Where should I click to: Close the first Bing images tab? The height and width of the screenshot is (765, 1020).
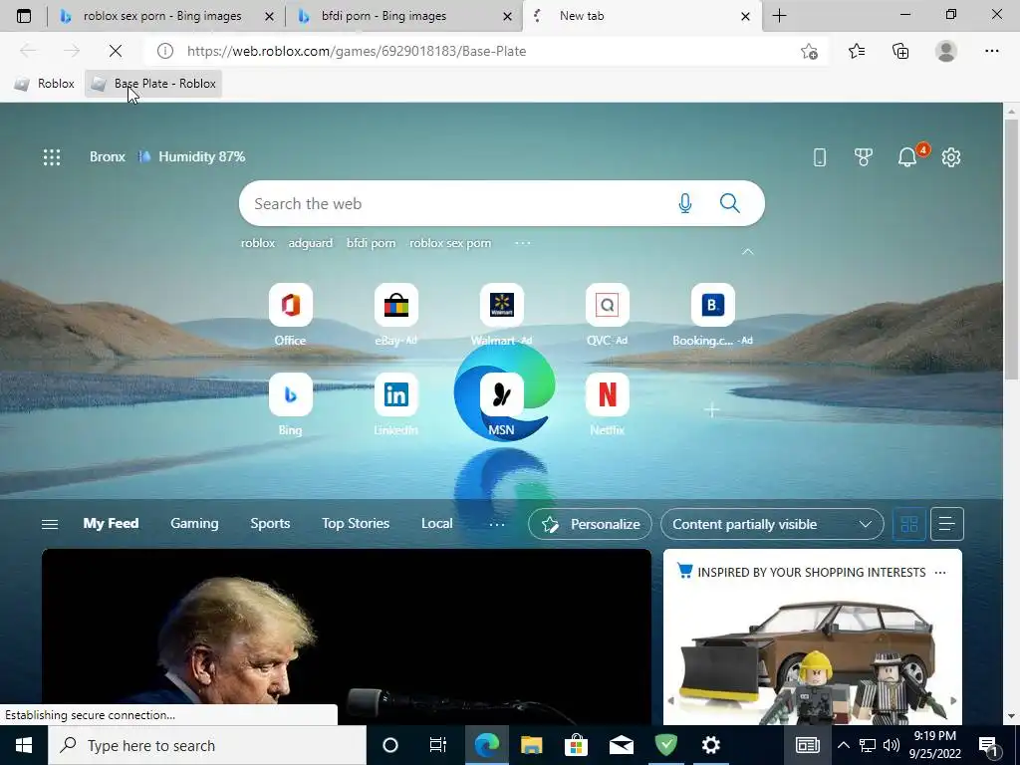pos(269,16)
